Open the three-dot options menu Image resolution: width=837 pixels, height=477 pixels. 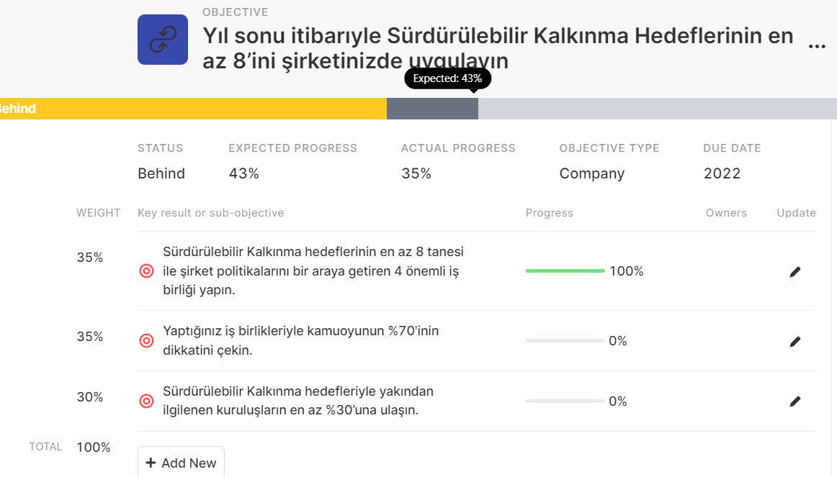click(817, 47)
